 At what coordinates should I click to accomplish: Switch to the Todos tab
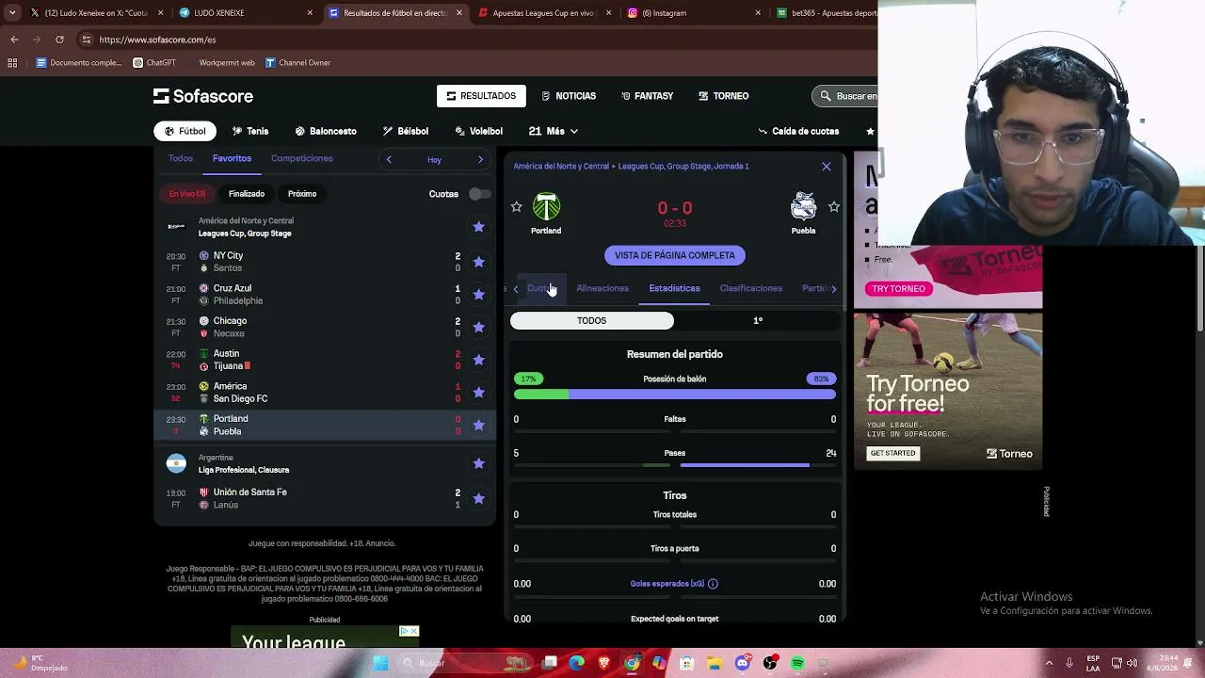pos(181,158)
